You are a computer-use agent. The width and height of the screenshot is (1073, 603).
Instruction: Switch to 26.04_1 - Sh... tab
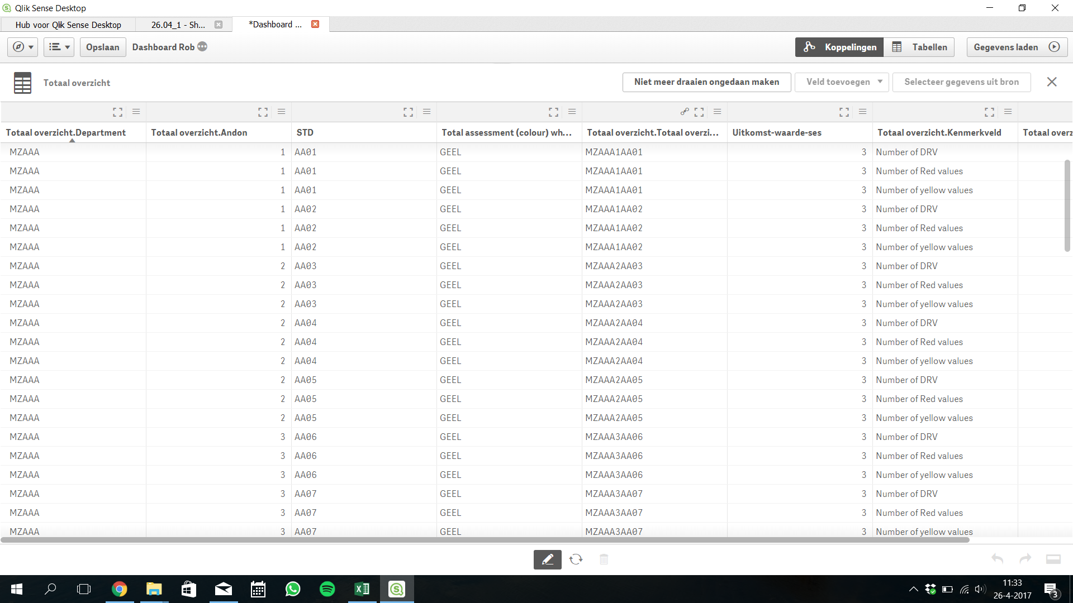[178, 25]
